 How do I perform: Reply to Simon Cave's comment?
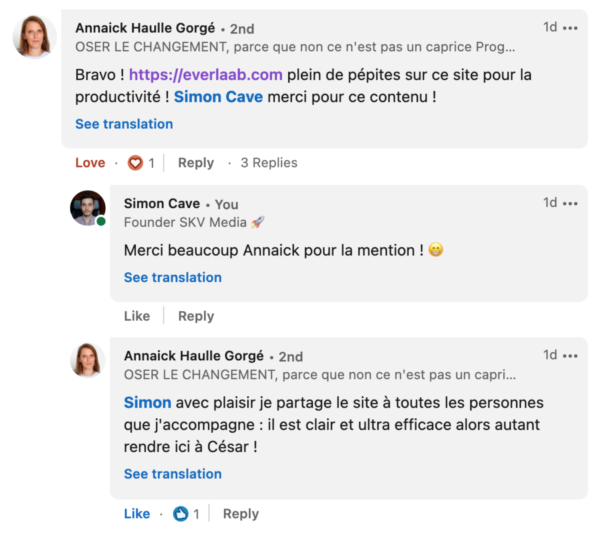pyautogui.click(x=196, y=316)
